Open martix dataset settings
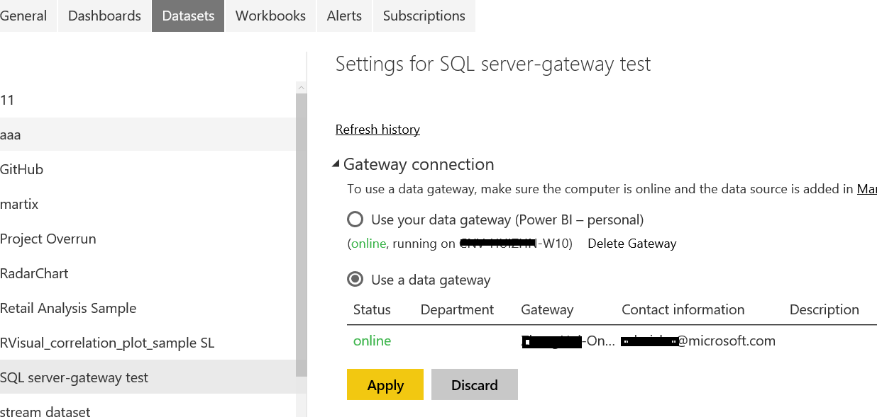Screen dimensions: 877x417 pyautogui.click(x=148, y=204)
